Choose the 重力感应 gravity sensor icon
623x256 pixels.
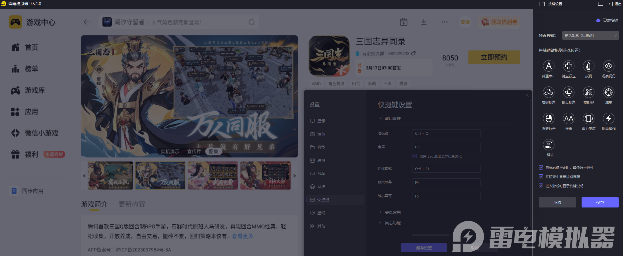coord(589,119)
